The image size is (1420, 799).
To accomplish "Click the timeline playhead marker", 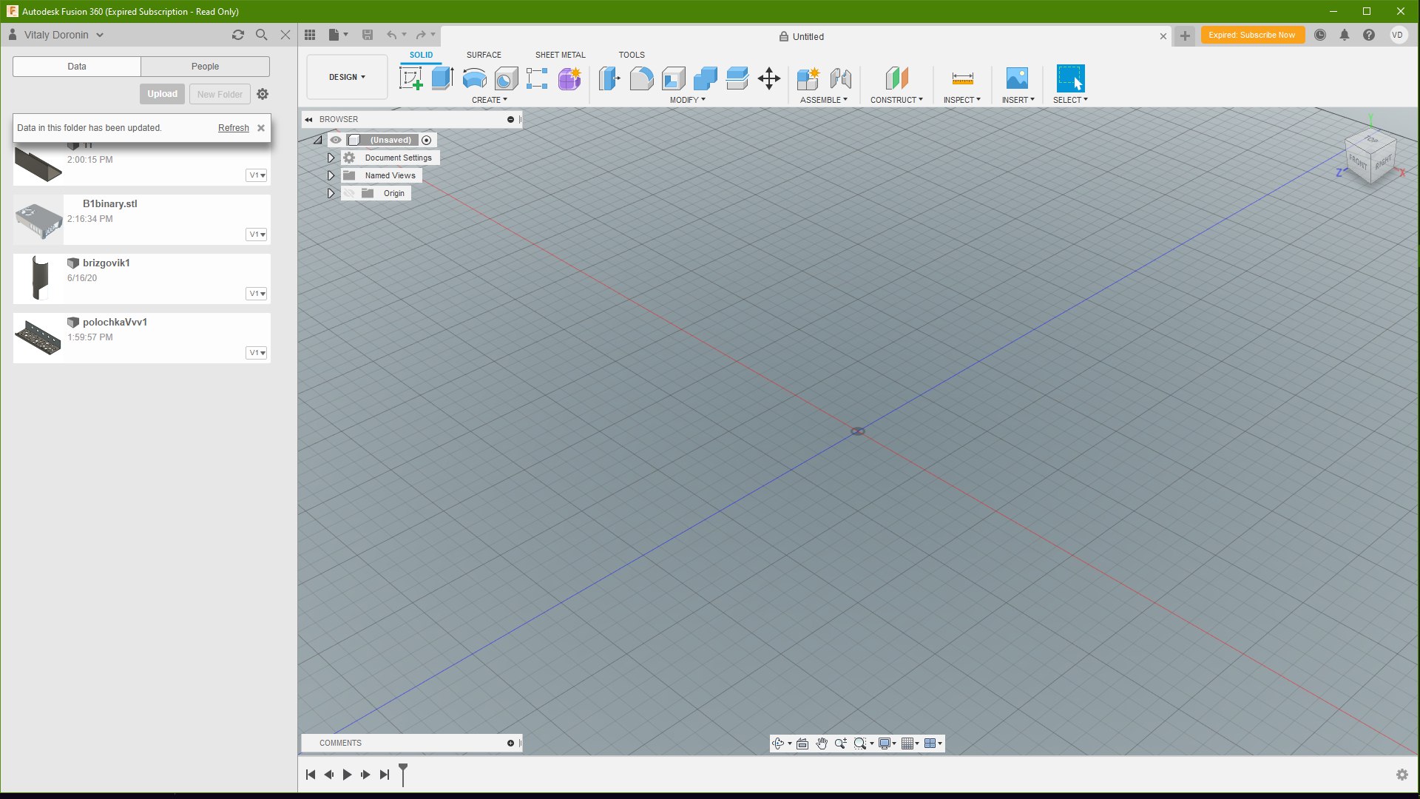I will tap(403, 774).
